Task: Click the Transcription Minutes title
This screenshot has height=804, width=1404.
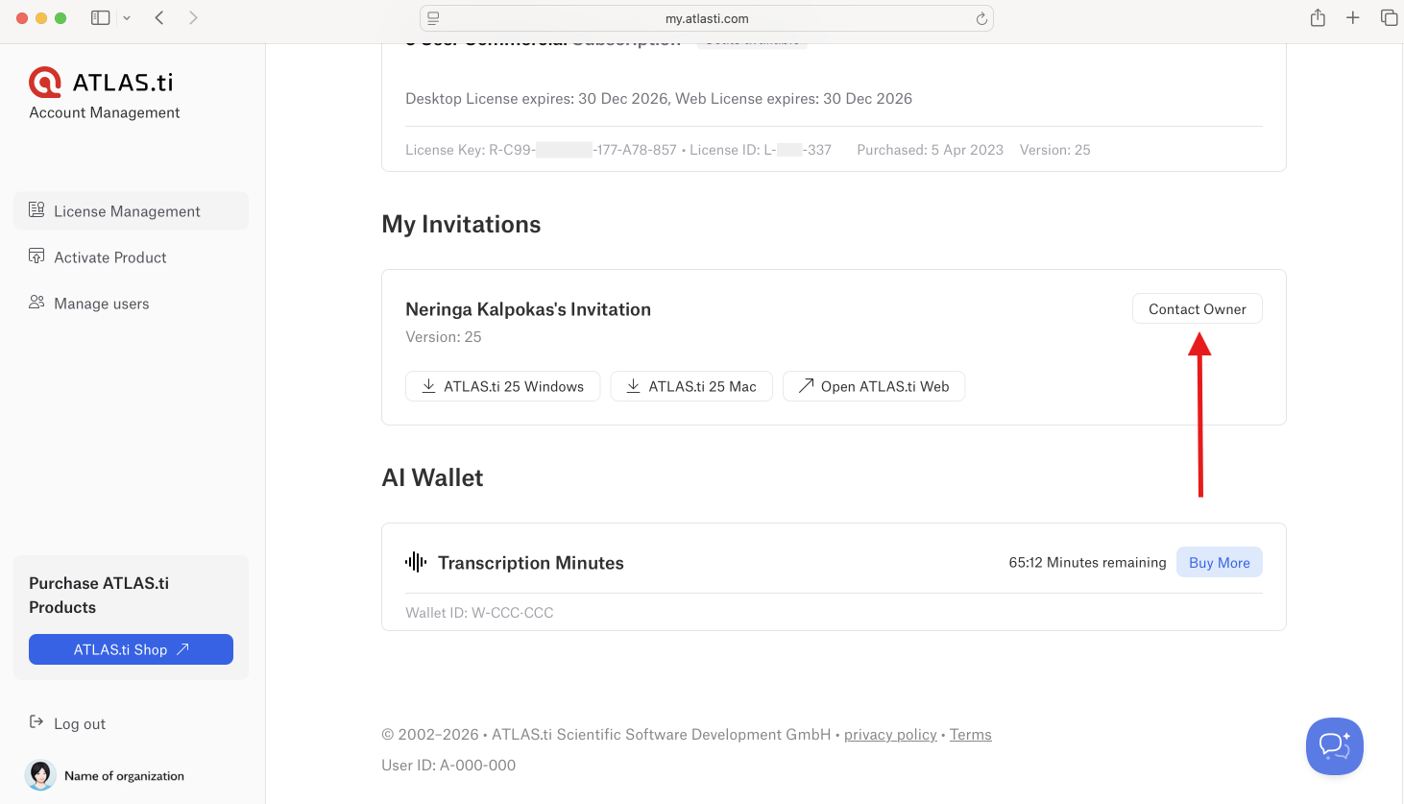Action: [531, 563]
